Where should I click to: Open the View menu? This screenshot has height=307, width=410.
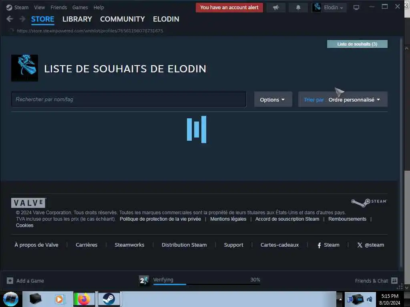click(40, 8)
